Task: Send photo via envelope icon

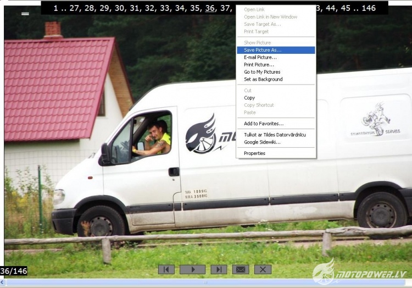Action: click(x=241, y=270)
